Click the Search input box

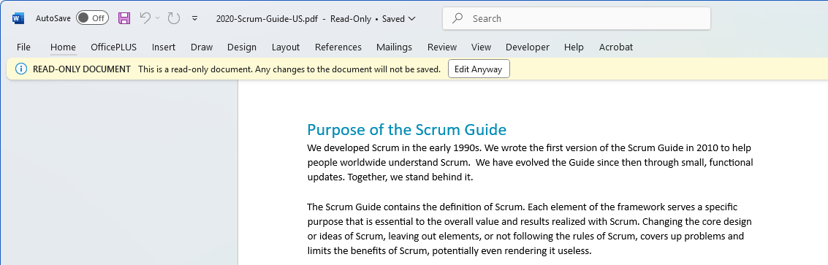tap(577, 18)
